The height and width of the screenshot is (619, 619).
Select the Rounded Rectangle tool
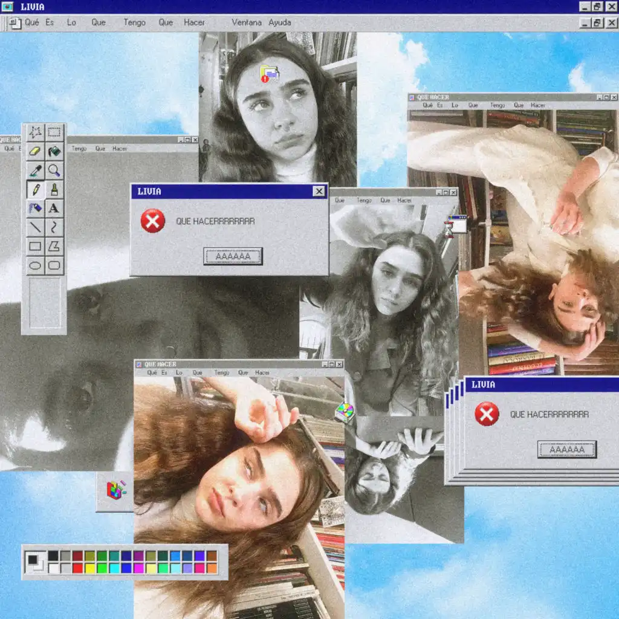[x=54, y=265]
